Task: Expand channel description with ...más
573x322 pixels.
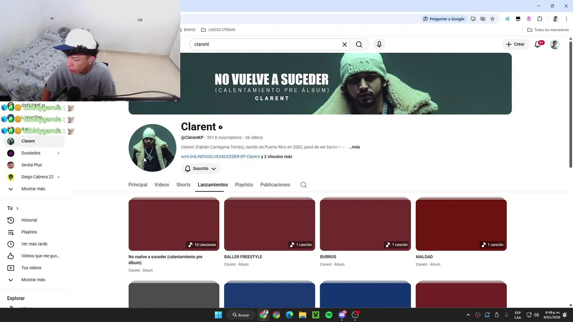Action: click(355, 147)
